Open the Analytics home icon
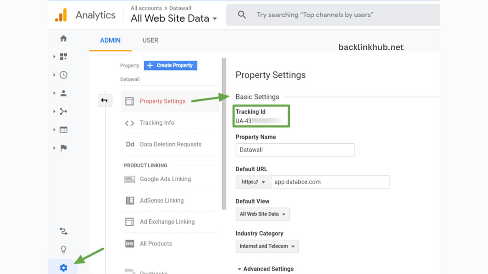This screenshot has height=274, width=488. [x=63, y=38]
